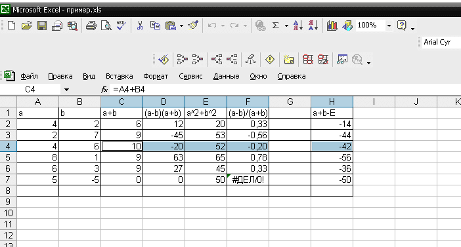The image size is (461, 247).
Task: Open the Окно menu
Action: point(258,76)
